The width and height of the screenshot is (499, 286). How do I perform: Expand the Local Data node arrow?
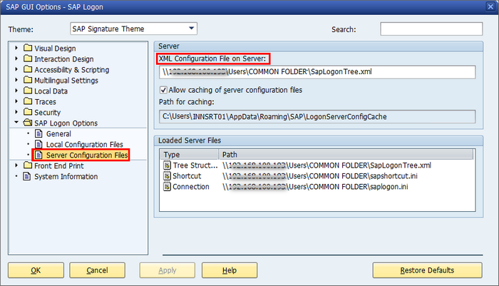click(x=16, y=91)
